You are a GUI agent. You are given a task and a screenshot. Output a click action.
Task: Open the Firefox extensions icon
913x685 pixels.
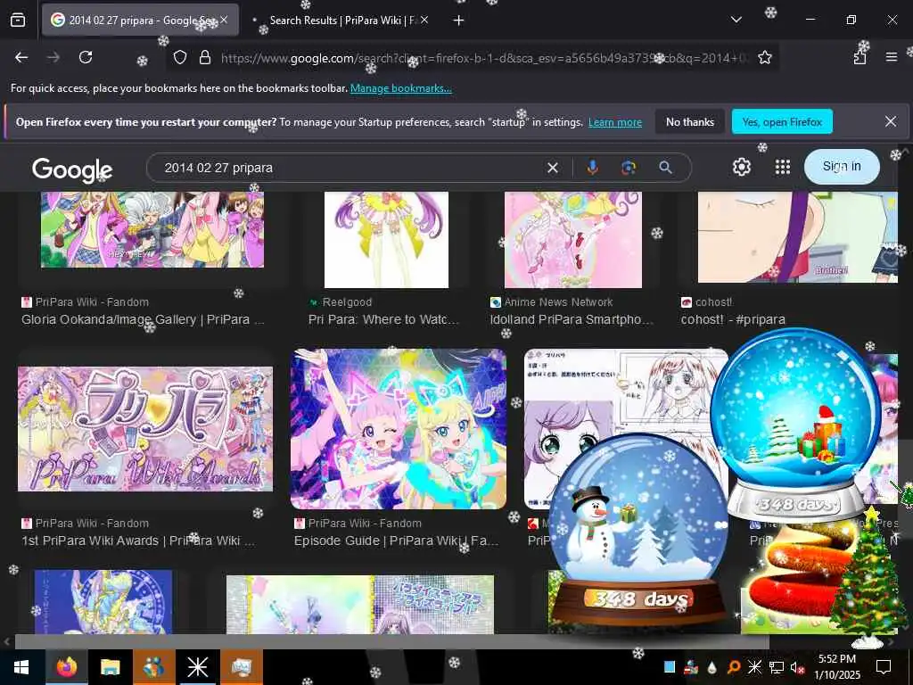(x=860, y=57)
